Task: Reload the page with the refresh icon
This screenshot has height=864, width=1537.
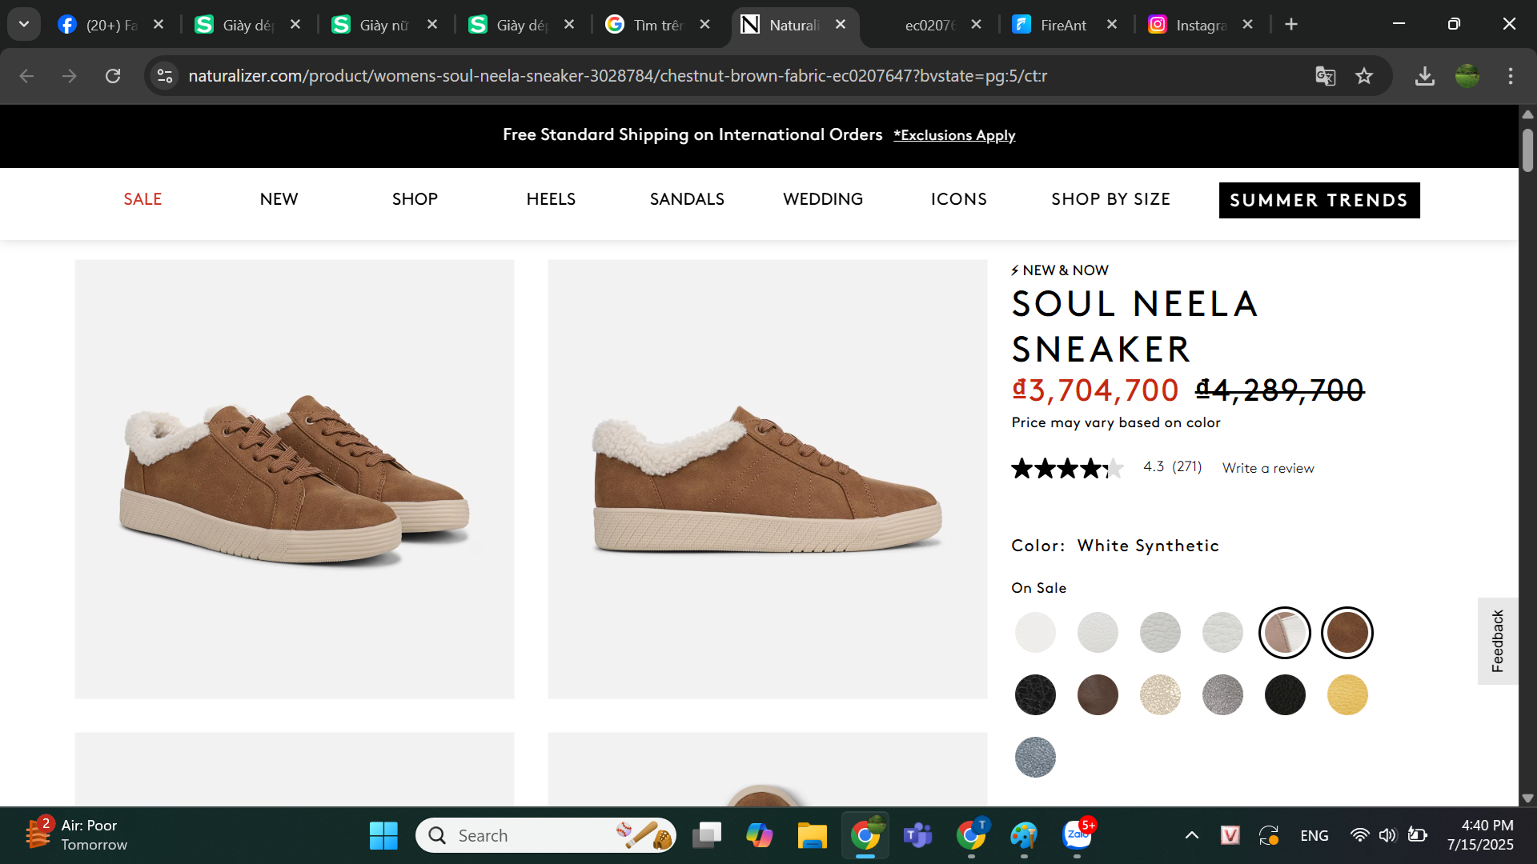Action: pyautogui.click(x=113, y=76)
